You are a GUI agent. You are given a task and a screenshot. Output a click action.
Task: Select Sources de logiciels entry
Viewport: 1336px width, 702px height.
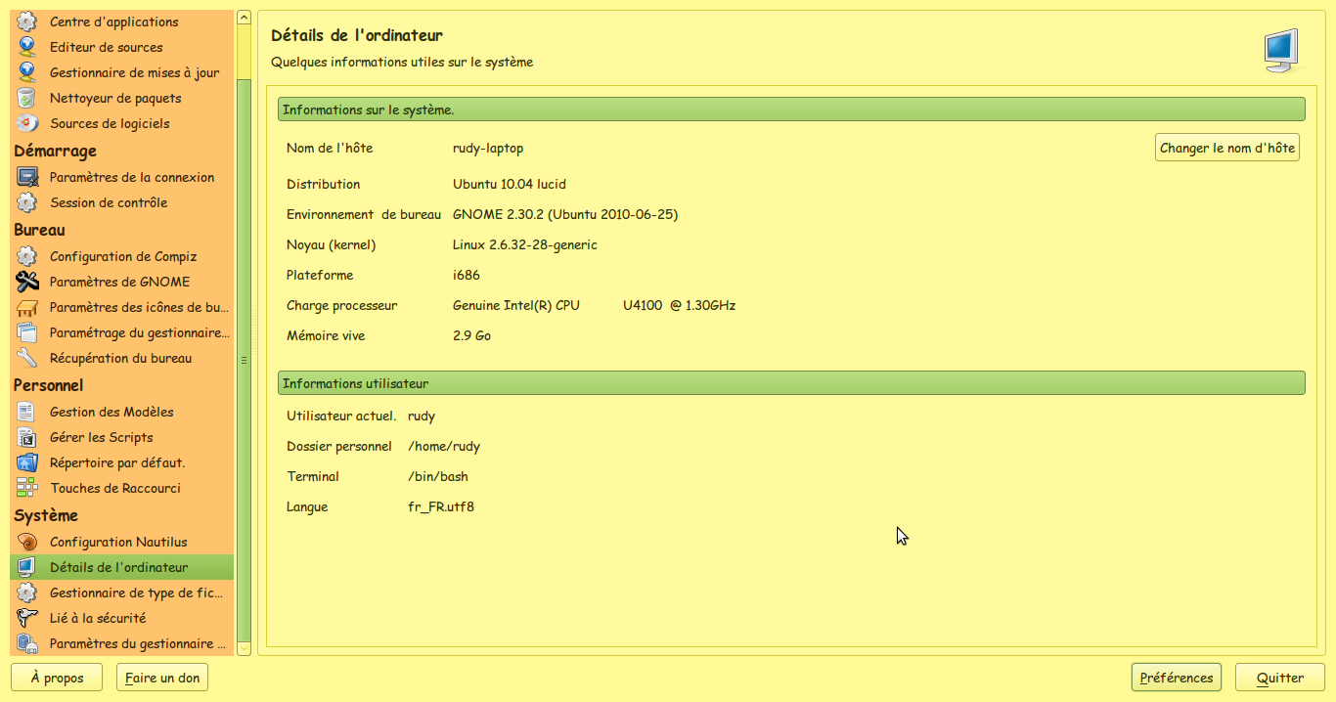[x=110, y=123]
